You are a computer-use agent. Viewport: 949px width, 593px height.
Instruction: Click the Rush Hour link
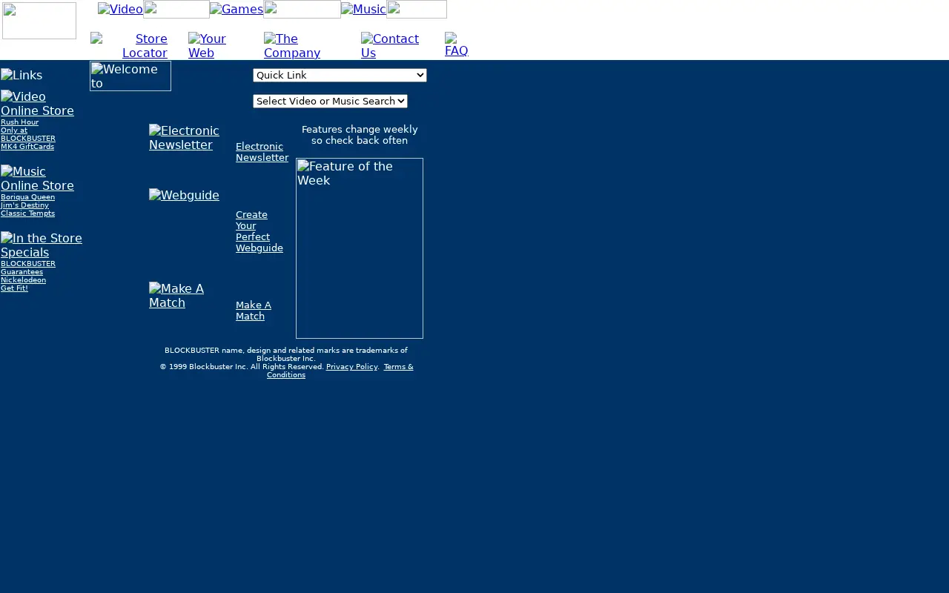tap(19, 122)
